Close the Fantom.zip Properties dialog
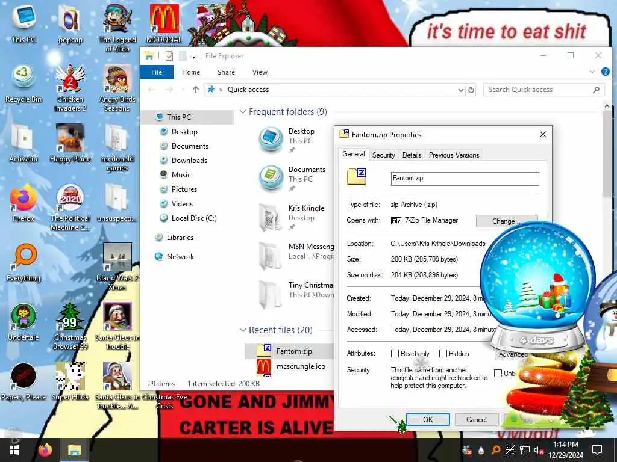The width and height of the screenshot is (617, 462). click(x=543, y=134)
